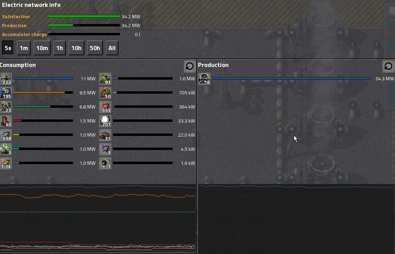
Task: Select the yellow inserter icon showing 1.1k
Action: click(6, 163)
